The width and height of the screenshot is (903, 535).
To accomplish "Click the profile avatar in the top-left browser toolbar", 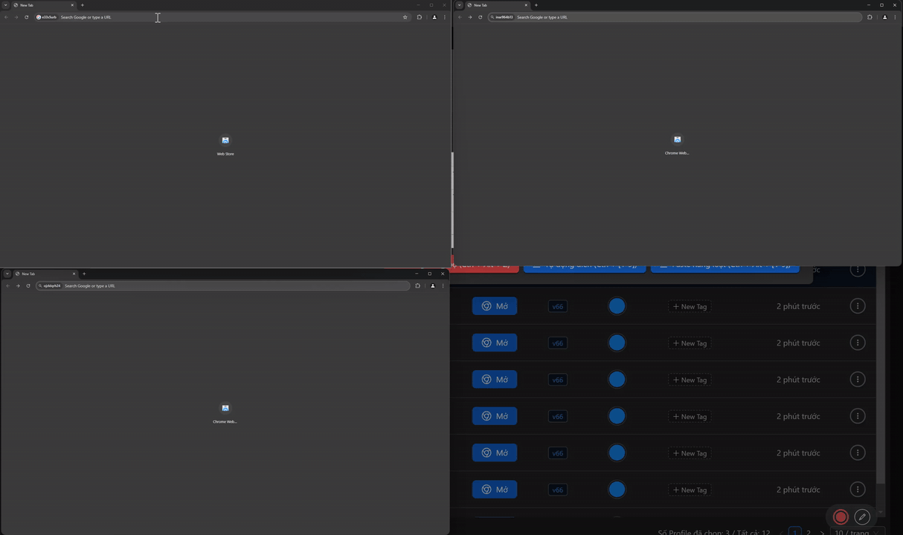I will tap(434, 17).
